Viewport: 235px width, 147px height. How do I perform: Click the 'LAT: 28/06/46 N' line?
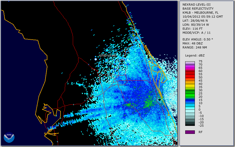pos(195,21)
